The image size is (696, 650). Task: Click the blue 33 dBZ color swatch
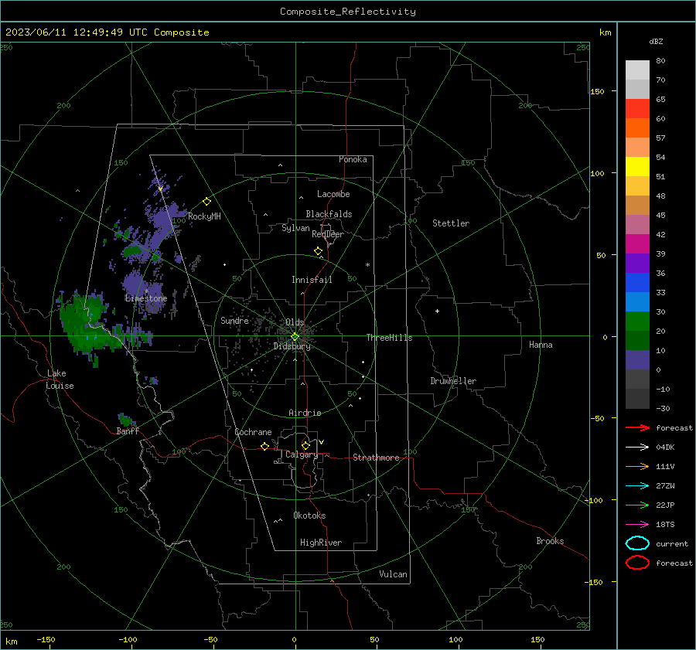coord(637,283)
